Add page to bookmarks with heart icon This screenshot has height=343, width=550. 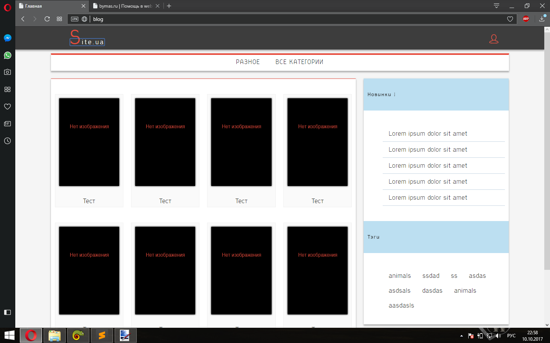pos(510,19)
